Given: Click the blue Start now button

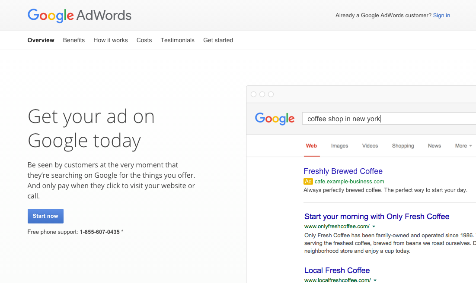Looking at the screenshot, I should [45, 216].
